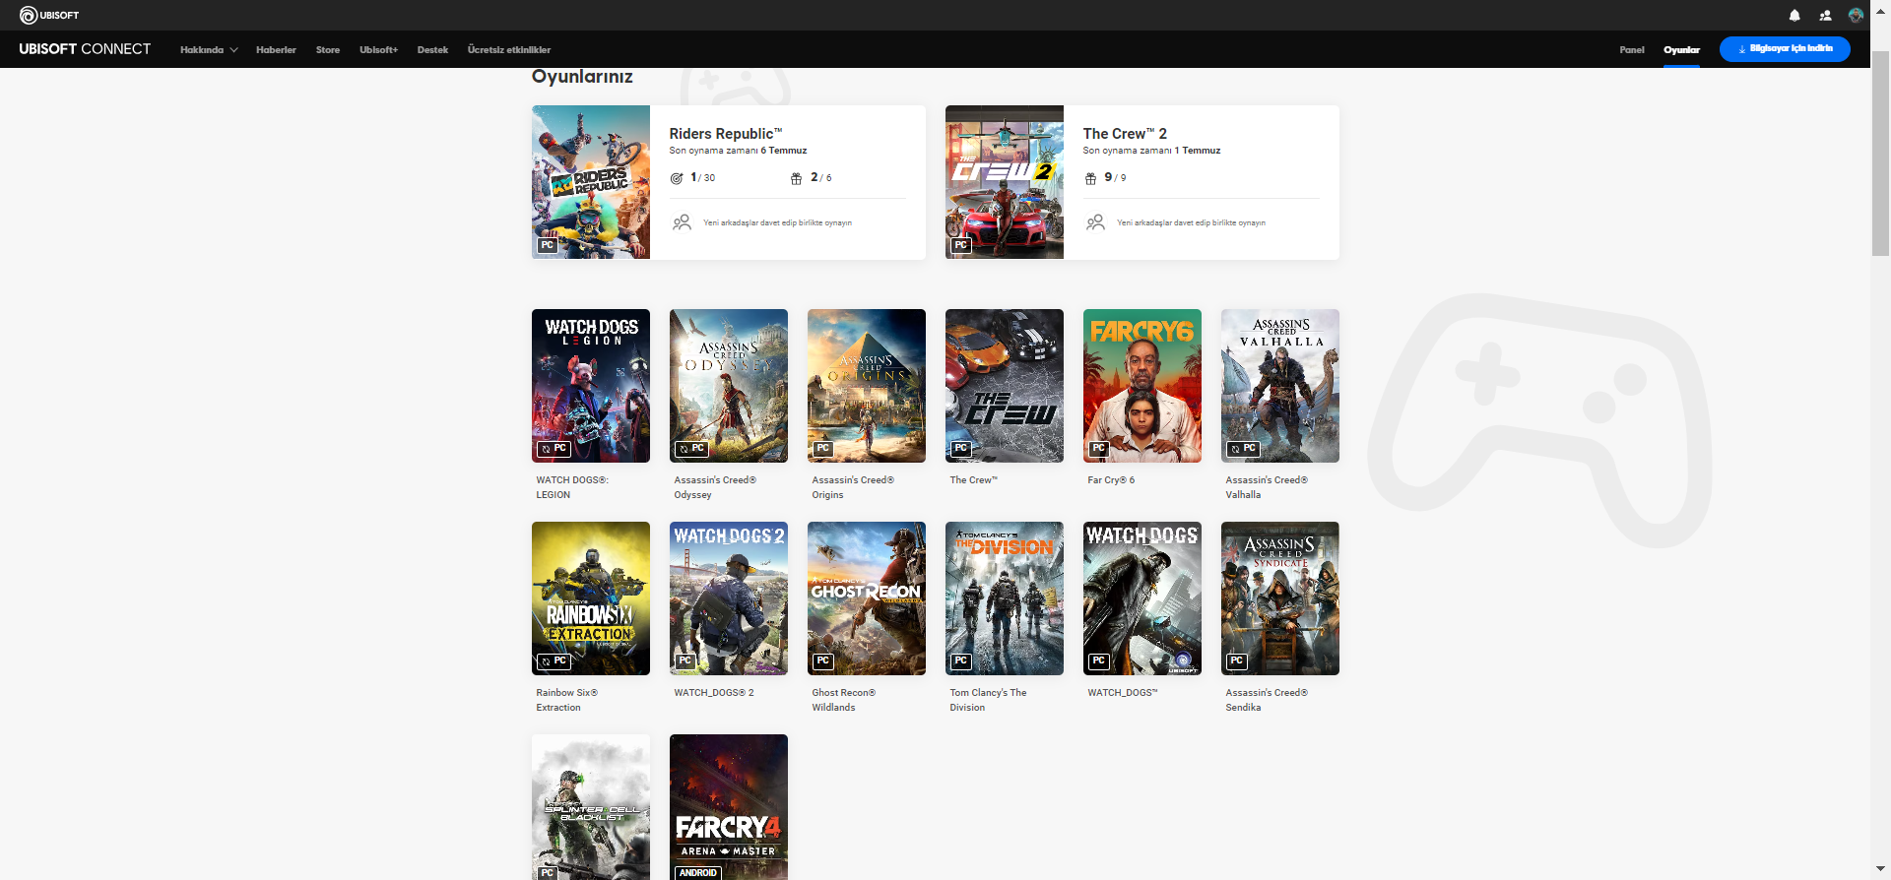This screenshot has width=1891, height=880.
Task: Click the 'Assassin's Creed® Valhalla' title text
Action: coord(1267,487)
